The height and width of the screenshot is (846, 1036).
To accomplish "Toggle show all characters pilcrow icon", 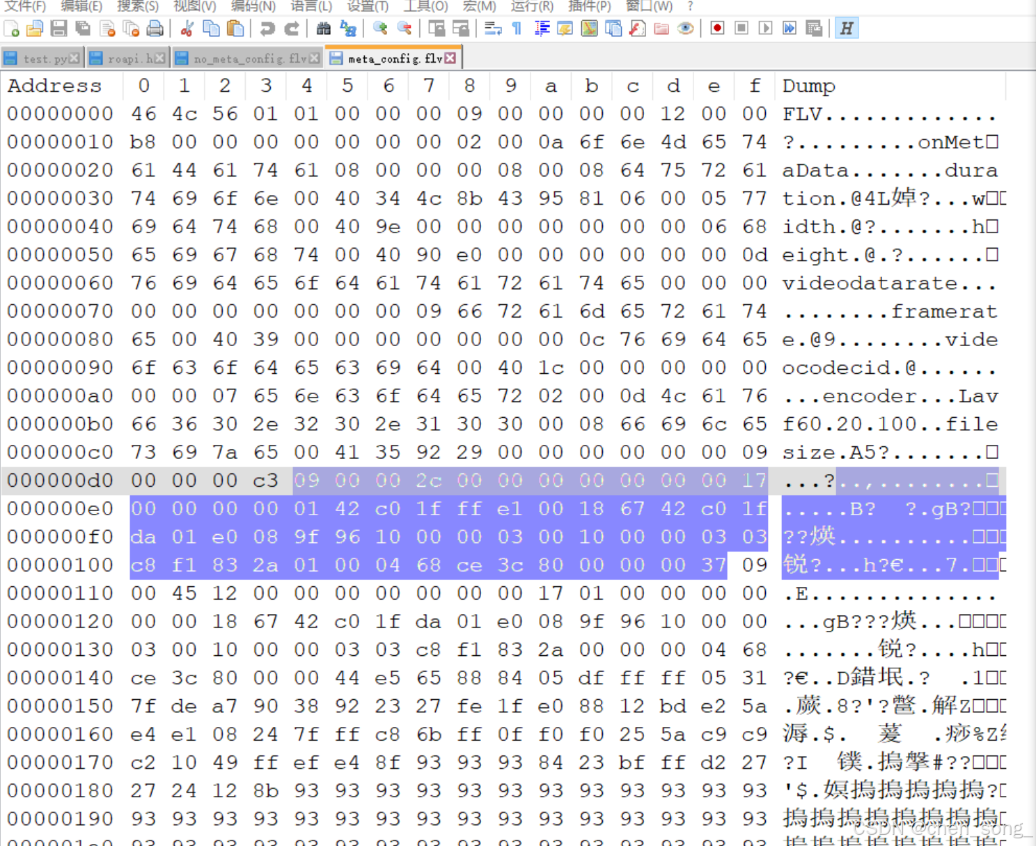I will click(517, 29).
